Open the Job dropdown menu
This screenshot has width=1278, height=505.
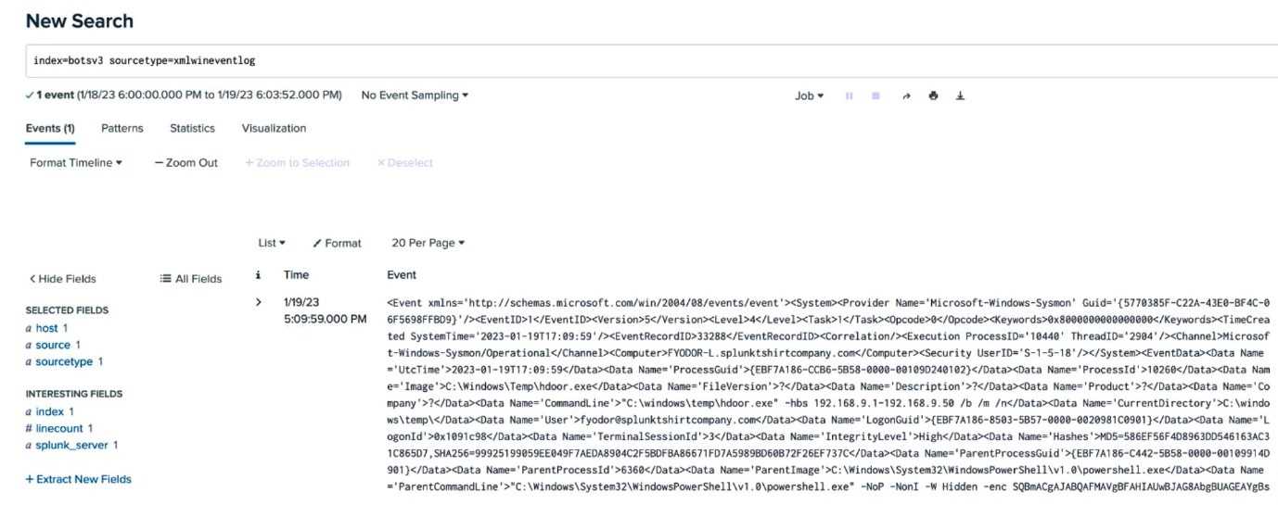808,95
